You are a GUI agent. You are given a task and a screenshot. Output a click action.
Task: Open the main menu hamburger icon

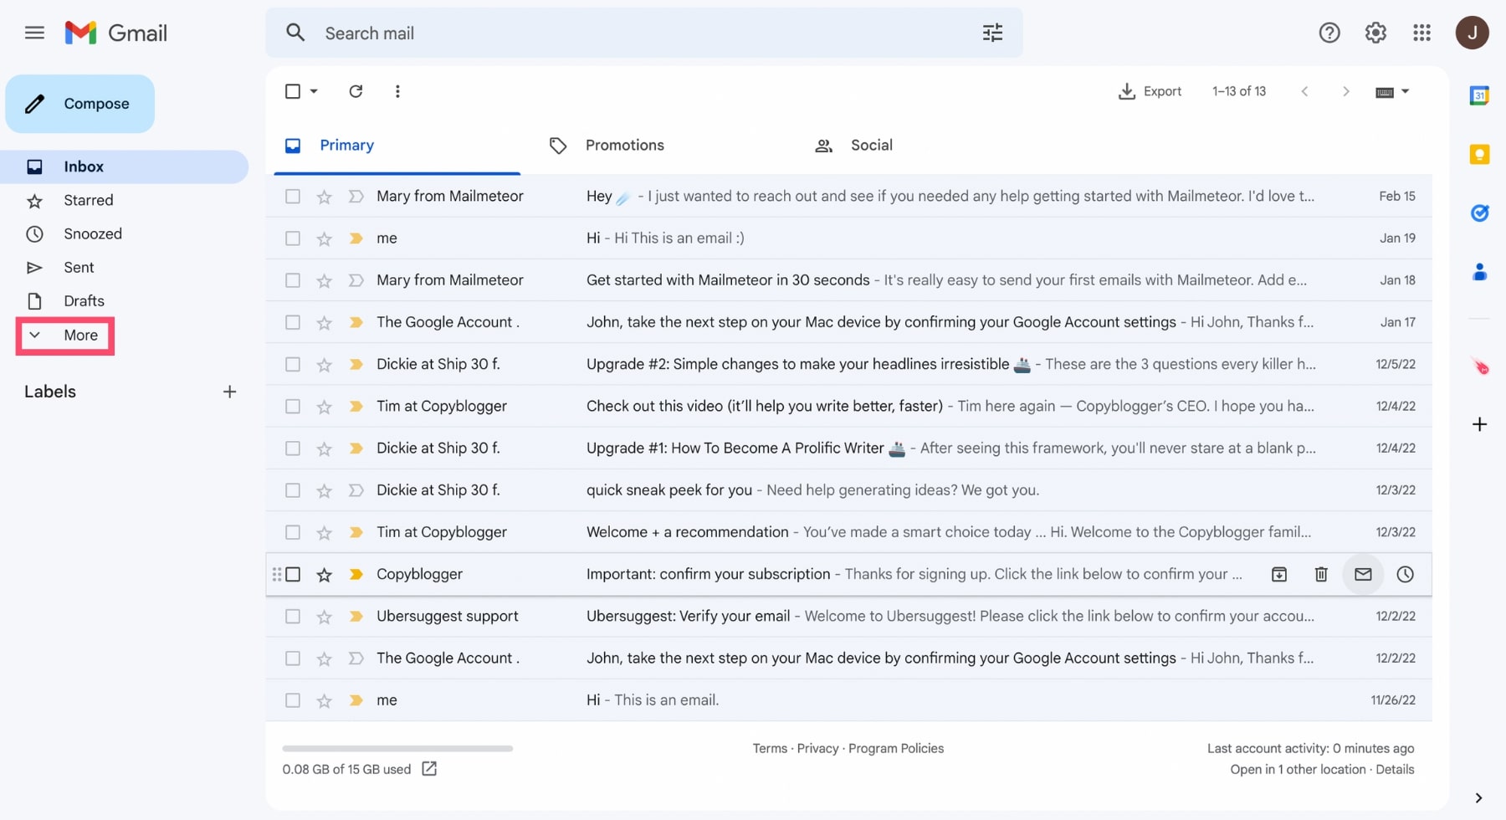[x=34, y=33]
